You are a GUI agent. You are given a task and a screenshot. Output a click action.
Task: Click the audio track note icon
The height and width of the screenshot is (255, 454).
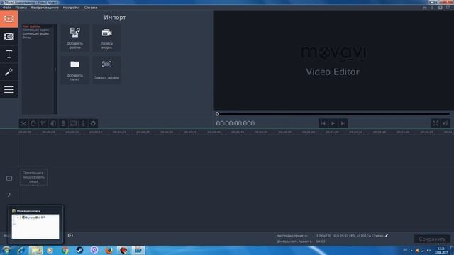[x=9, y=195]
